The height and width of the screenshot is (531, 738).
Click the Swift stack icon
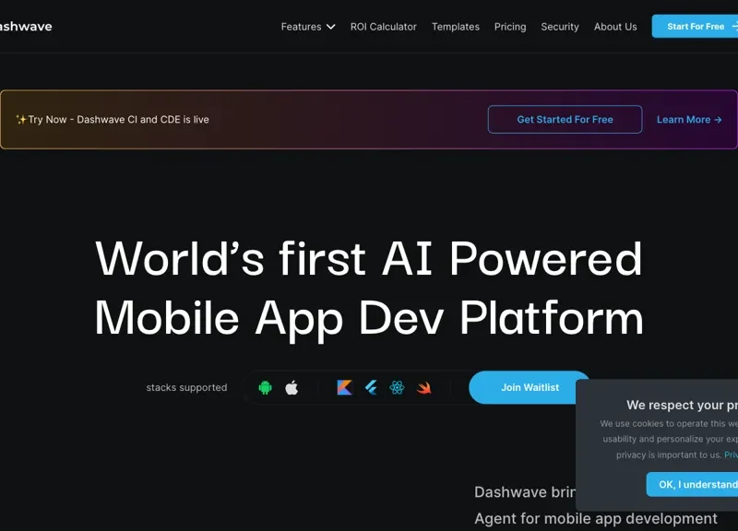[x=423, y=387]
